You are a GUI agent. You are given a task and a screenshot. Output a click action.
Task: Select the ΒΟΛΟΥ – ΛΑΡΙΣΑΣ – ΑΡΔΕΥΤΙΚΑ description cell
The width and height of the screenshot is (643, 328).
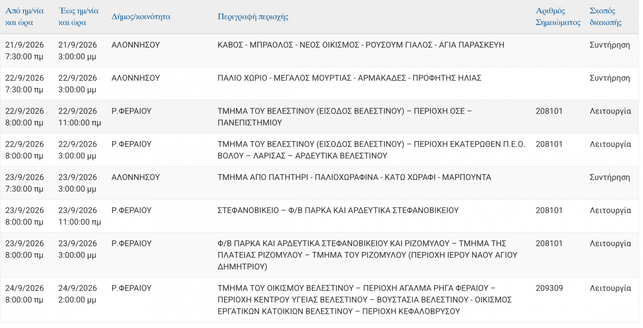(371, 150)
